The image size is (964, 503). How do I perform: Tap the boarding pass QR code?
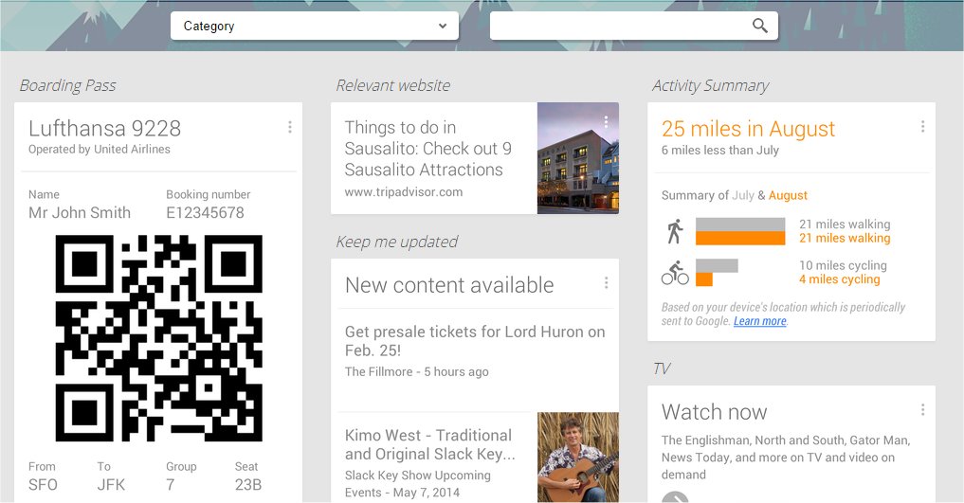click(x=159, y=338)
